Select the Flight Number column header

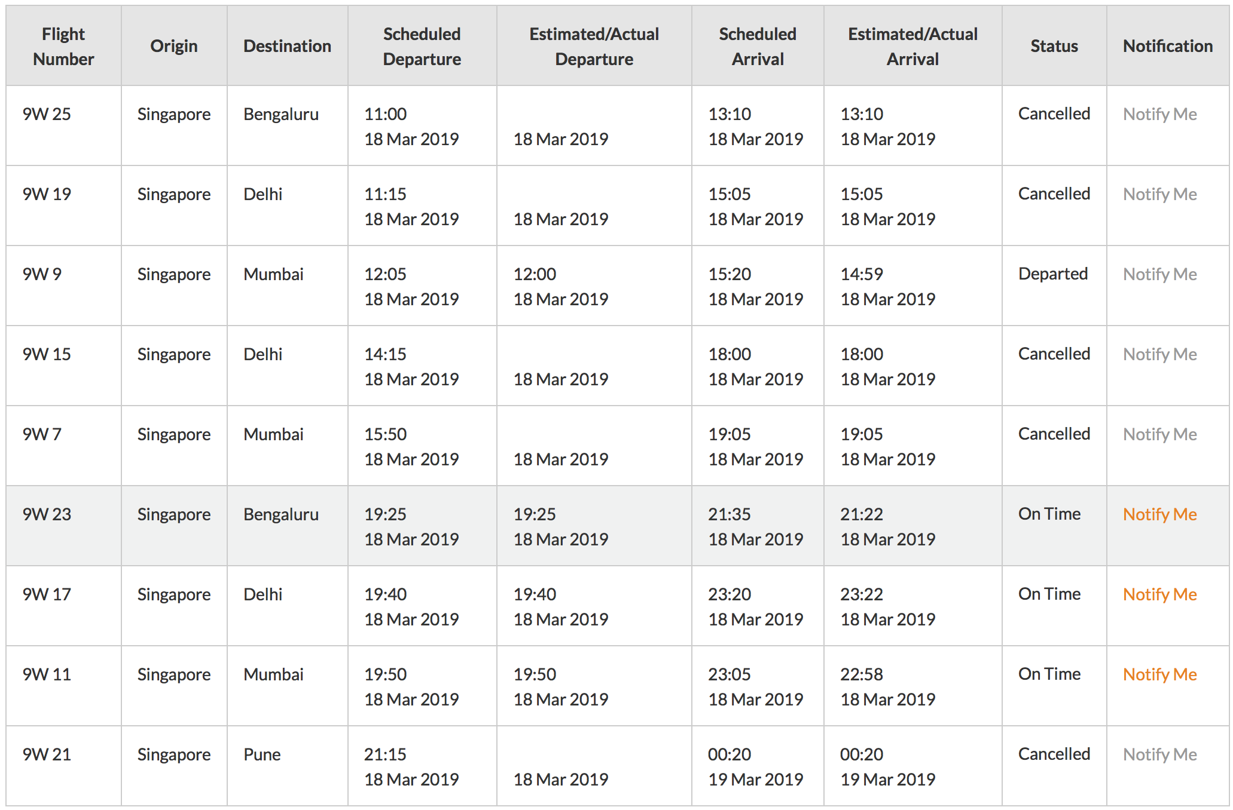pyautogui.click(x=63, y=47)
